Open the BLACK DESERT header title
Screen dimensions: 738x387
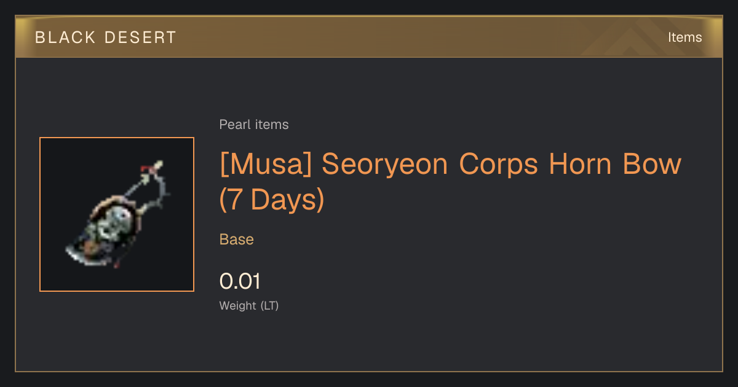pyautogui.click(x=106, y=37)
